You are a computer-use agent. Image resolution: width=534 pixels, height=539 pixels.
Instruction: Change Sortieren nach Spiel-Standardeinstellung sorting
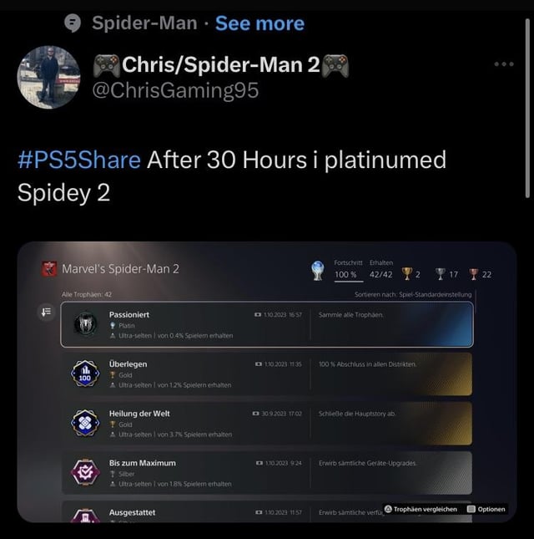pos(413,295)
